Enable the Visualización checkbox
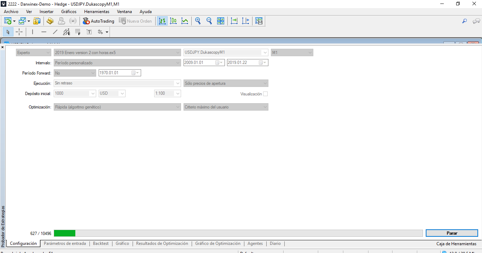 [x=265, y=94]
